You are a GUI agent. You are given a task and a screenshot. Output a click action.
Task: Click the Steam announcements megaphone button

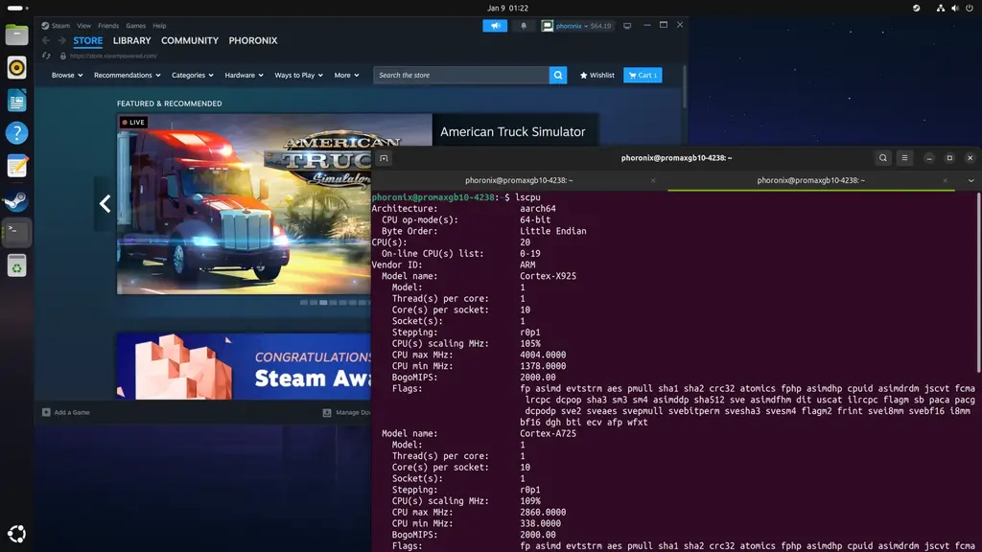coord(495,26)
